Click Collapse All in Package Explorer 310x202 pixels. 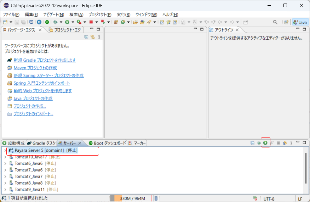(x=86, y=37)
